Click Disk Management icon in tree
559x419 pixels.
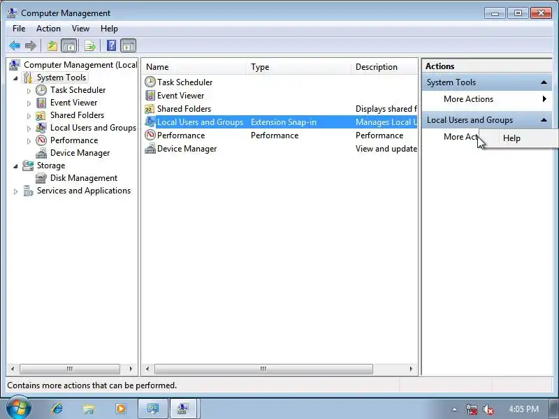[x=41, y=178]
